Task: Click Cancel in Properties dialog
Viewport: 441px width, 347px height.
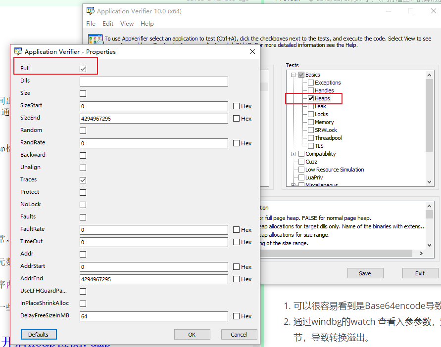Action: [239, 334]
